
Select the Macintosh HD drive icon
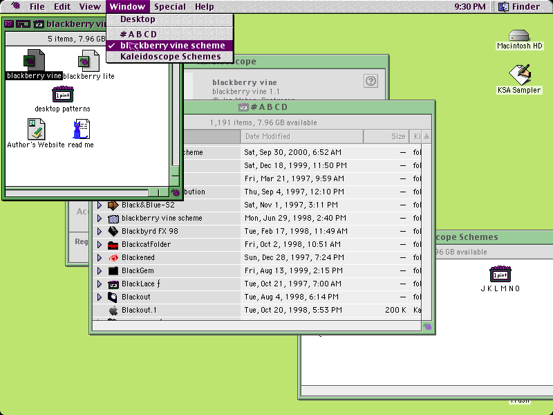coord(519,35)
